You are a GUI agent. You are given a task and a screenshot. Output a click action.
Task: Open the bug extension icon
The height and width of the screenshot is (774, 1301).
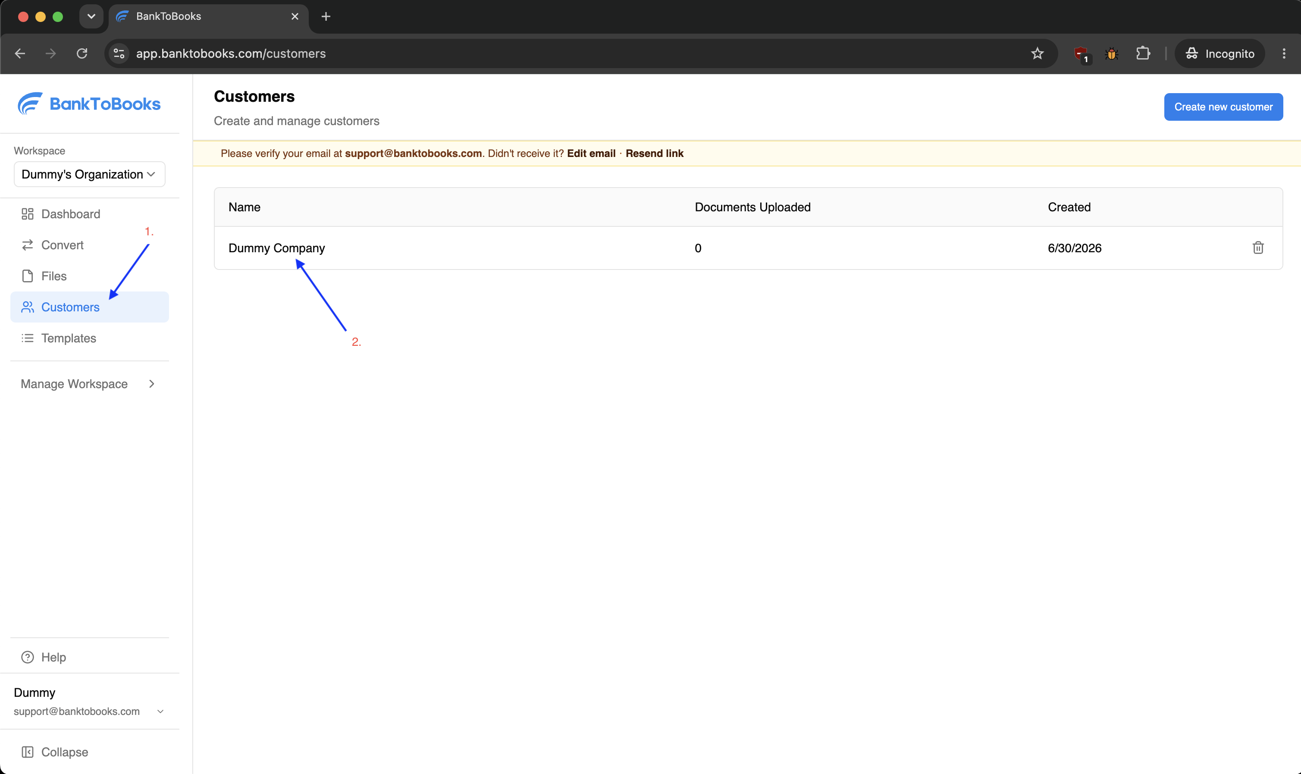(x=1111, y=54)
